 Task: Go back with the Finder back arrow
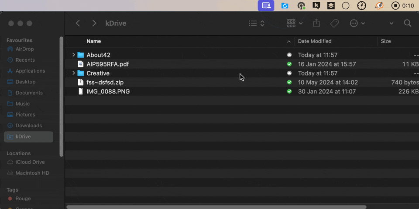(x=78, y=23)
